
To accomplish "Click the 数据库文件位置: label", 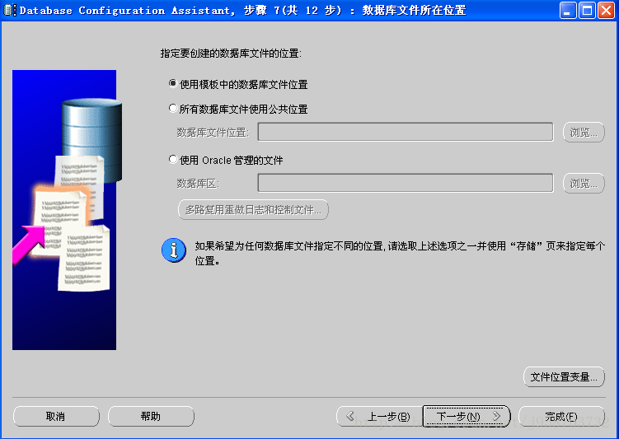I will [213, 132].
